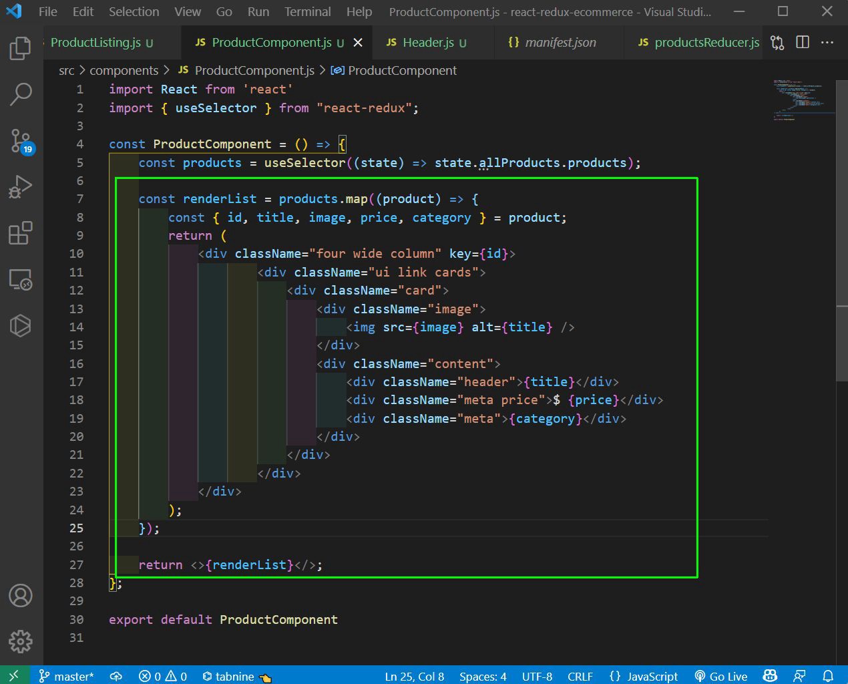Click the VS Code logo icon in title bar
The image size is (848, 684).
coord(14,11)
